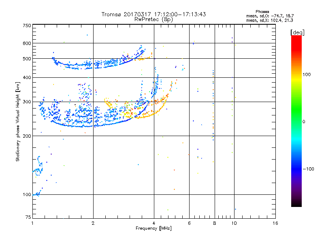Click the x-axis tick label '16'
This screenshot has width=324, height=243.
[x=275, y=223]
